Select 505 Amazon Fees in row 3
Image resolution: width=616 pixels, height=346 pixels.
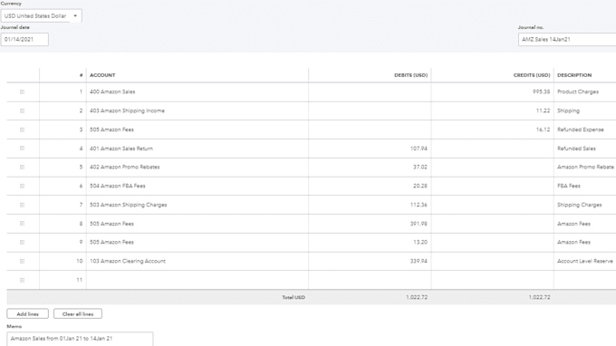pyautogui.click(x=197, y=130)
